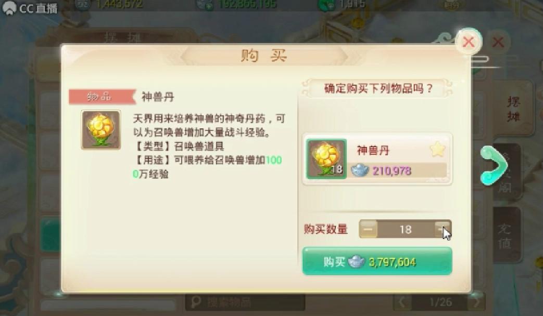Screen dimensions: 543x316
Task: Click the 搜索物品 search field
Action: coord(245,302)
